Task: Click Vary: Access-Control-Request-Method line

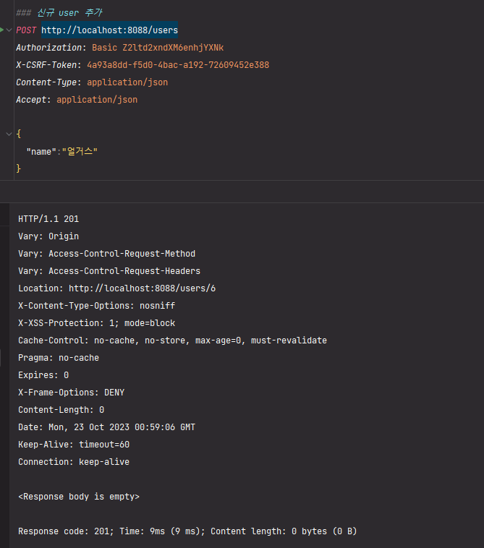Action: pyautogui.click(x=106, y=254)
